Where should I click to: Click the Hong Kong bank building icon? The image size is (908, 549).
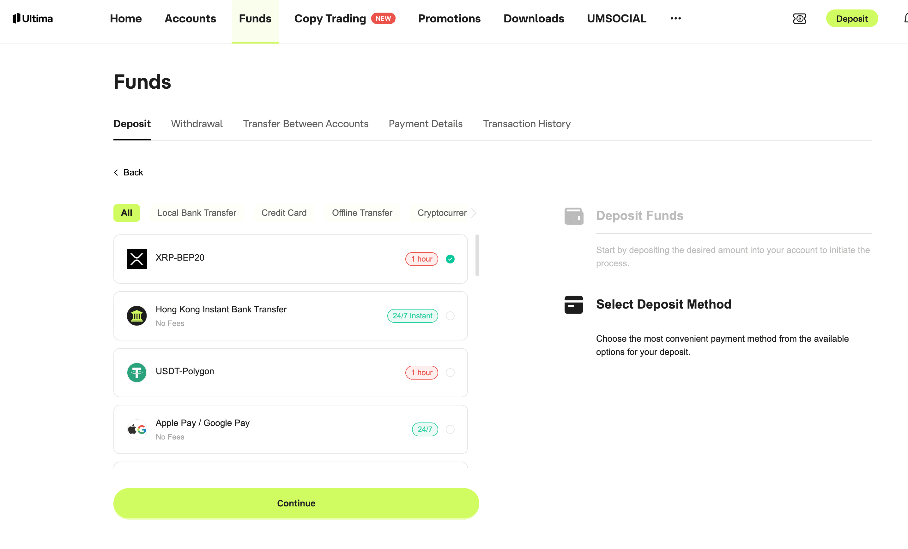click(x=137, y=316)
